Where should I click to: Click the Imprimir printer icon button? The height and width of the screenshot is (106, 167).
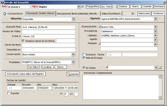coord(73,74)
